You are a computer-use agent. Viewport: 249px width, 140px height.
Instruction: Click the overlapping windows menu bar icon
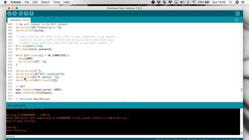pyautogui.click(x=164, y=2)
